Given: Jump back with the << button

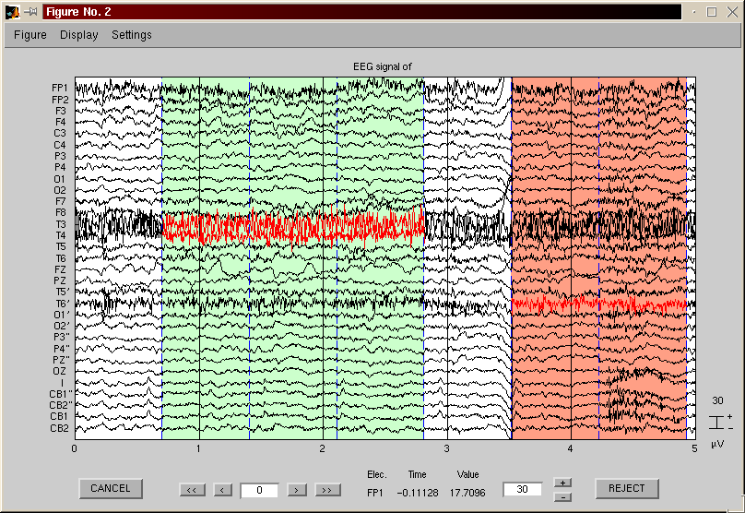Looking at the screenshot, I should coord(192,490).
